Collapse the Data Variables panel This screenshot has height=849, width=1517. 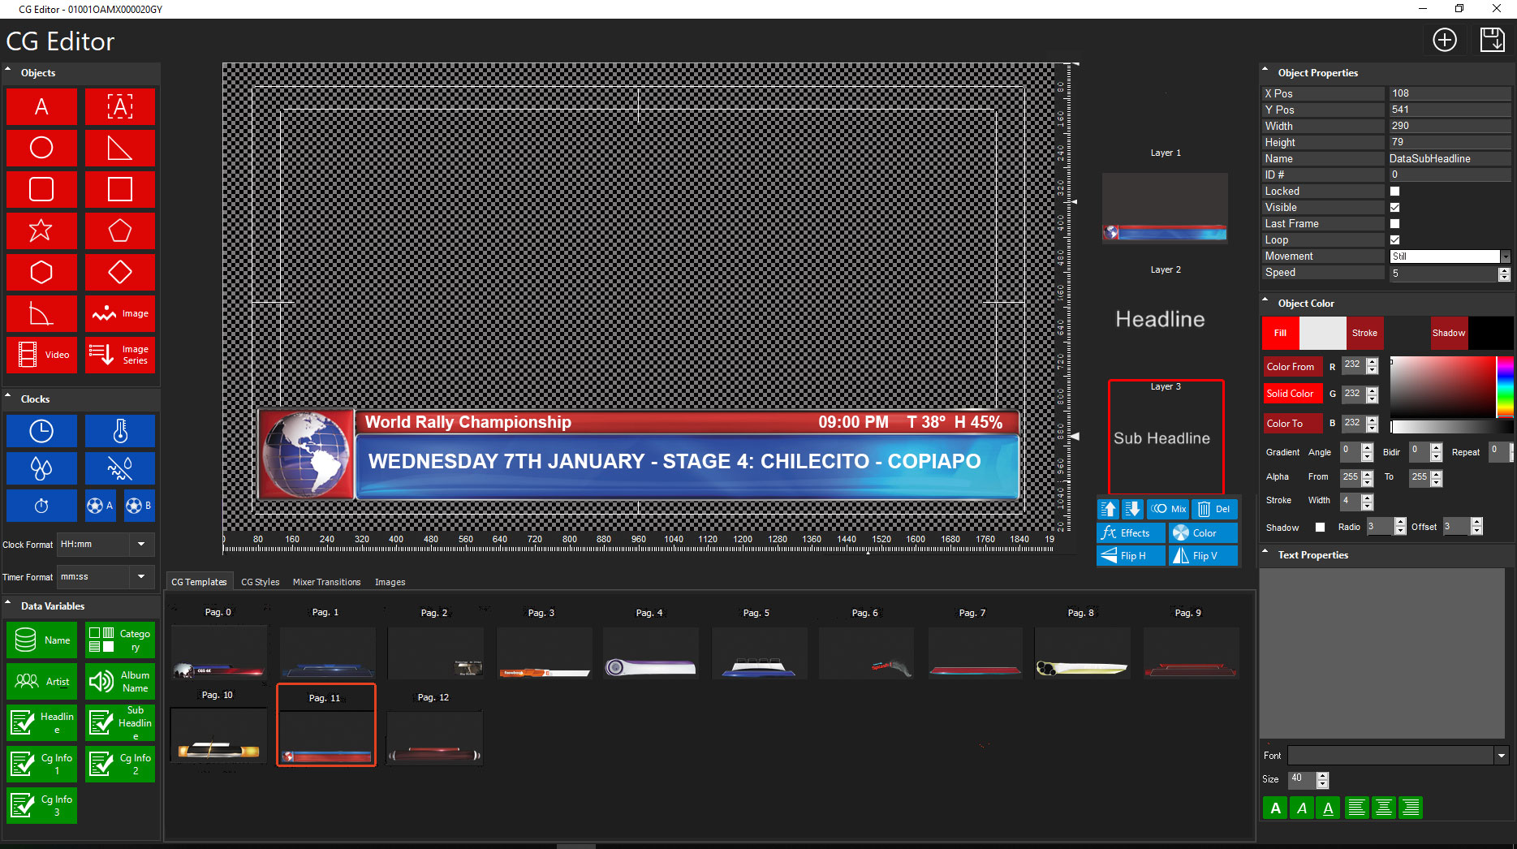[x=8, y=603]
